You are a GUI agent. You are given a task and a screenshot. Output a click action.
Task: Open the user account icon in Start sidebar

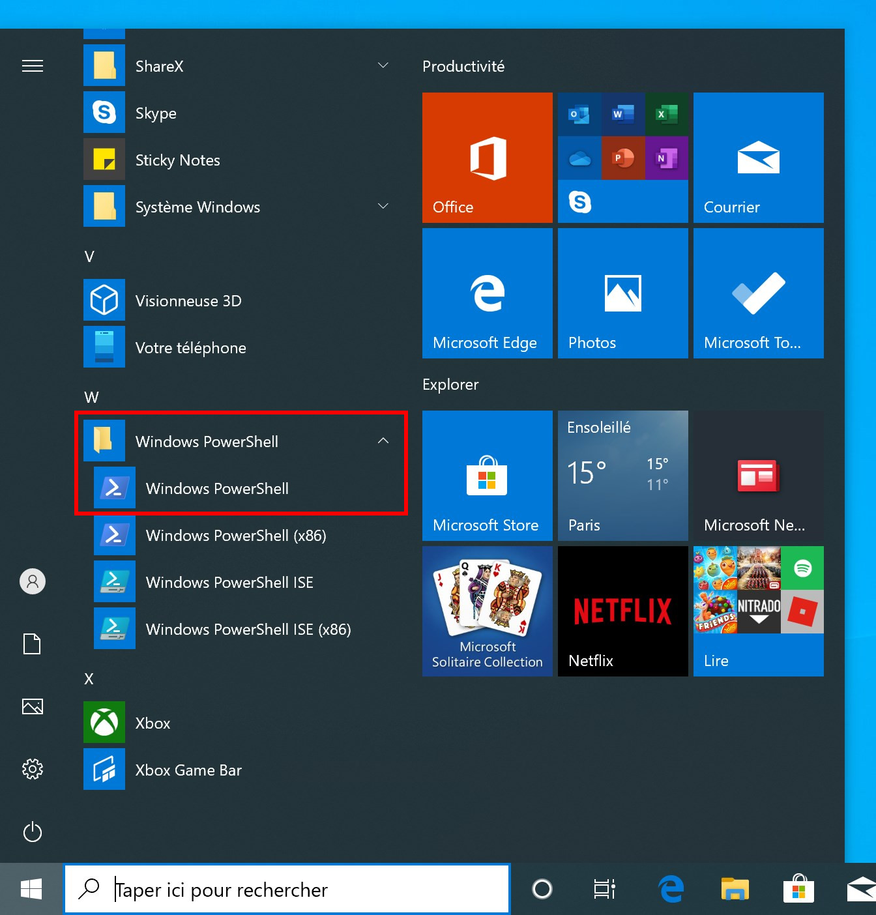pos(33,581)
